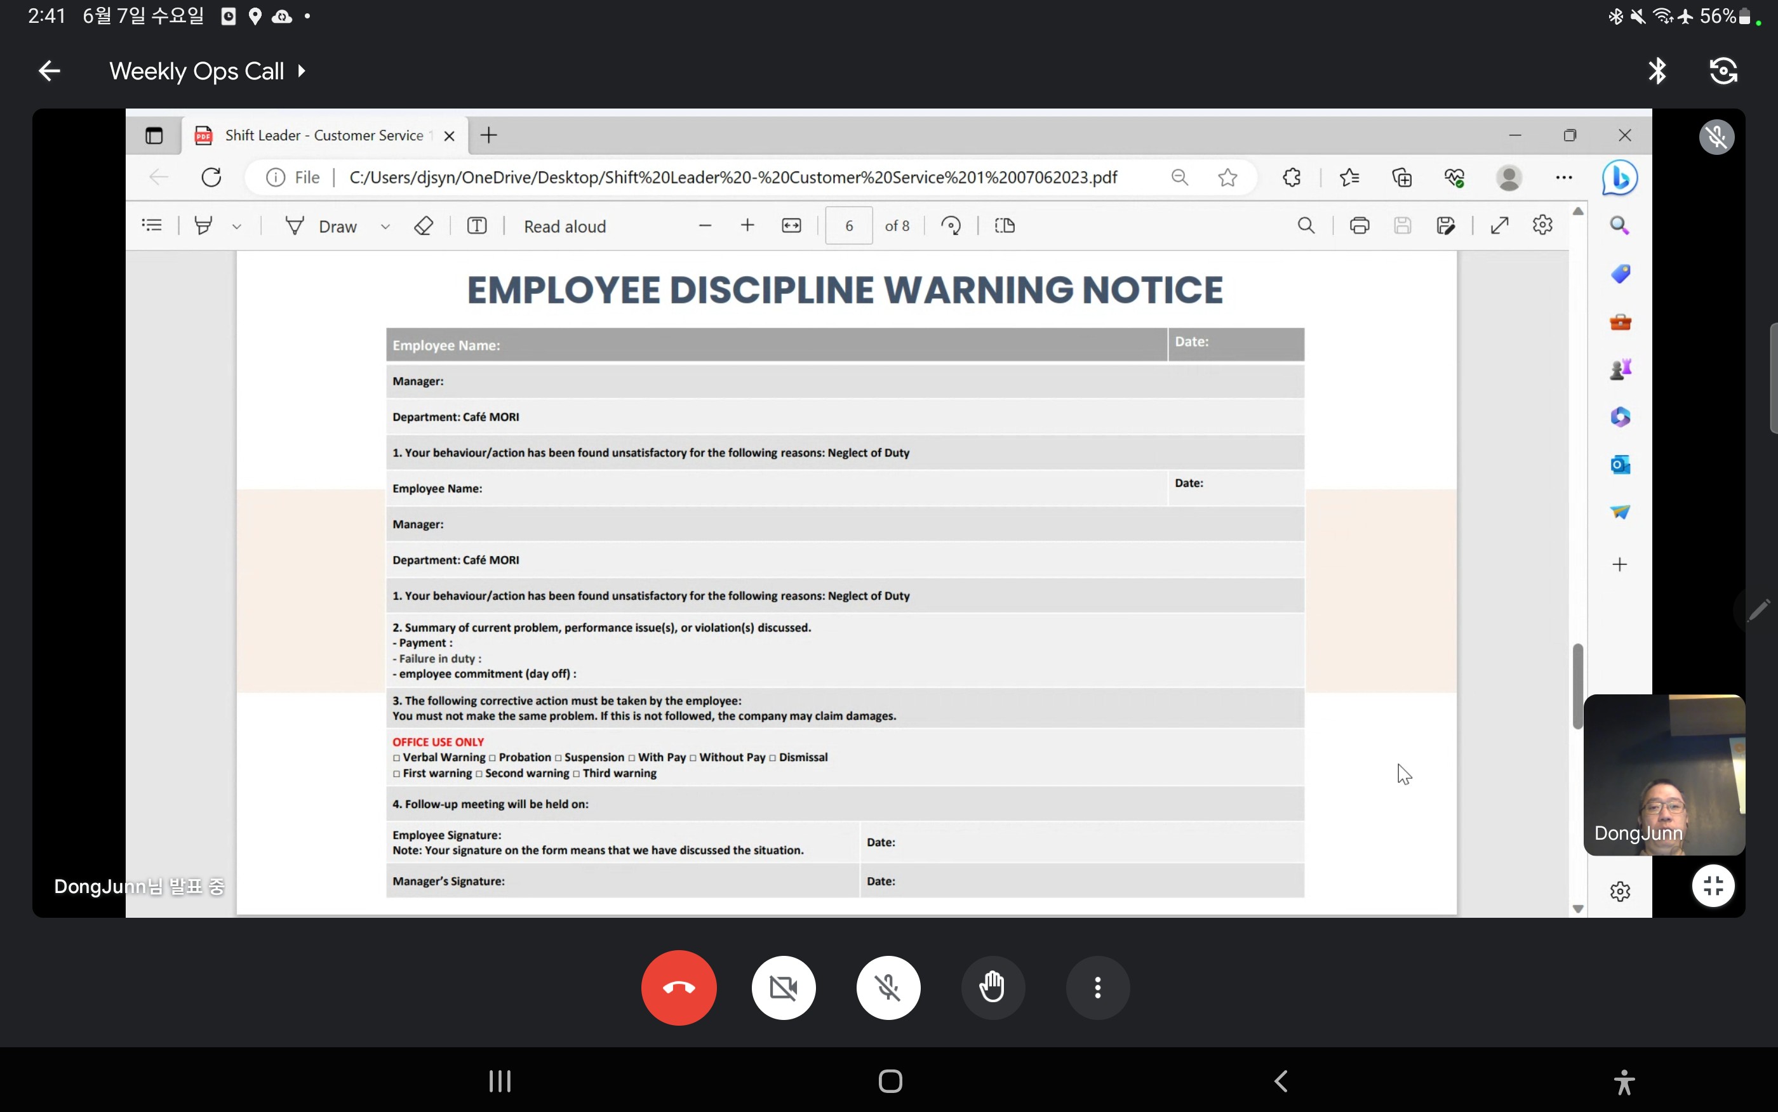Go back with top-left arrow
The width and height of the screenshot is (1778, 1112).
point(50,71)
